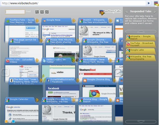Viewport: 159px width, 125px height.
Task: Open the WebKit Wikipedia page thumbnail
Action: tap(95, 31)
